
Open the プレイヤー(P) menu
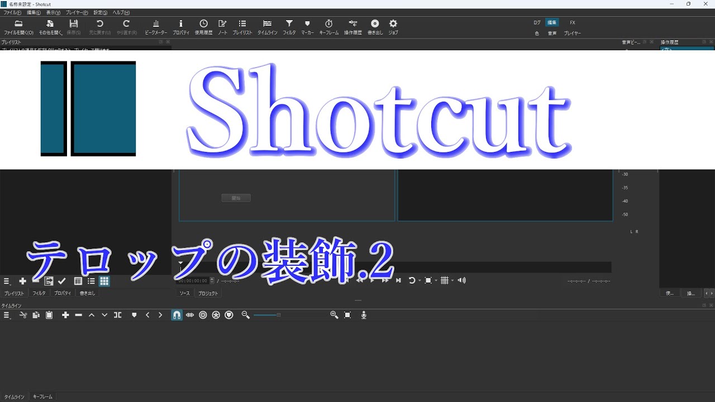point(77,12)
